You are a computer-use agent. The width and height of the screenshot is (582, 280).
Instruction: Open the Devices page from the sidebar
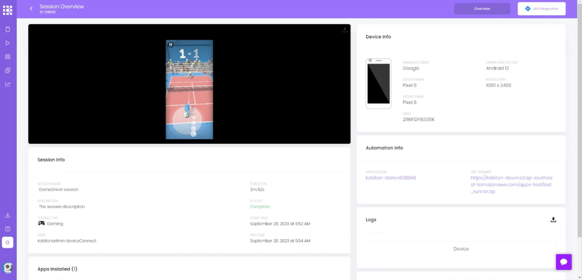click(x=8, y=29)
